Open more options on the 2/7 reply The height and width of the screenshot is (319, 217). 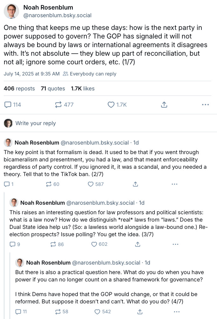174,184
